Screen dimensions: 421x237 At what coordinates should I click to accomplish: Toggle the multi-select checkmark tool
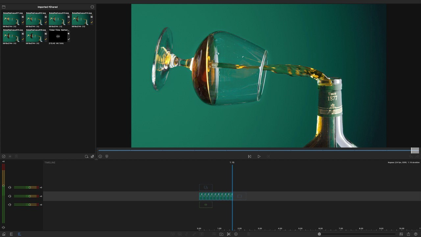221,234
